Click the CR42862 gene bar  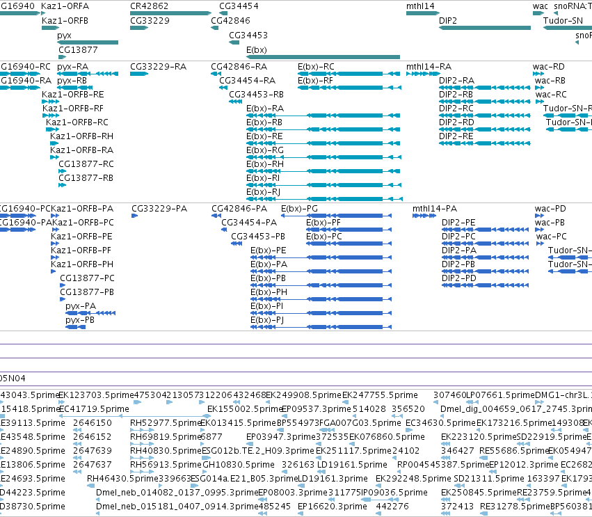click(170, 14)
